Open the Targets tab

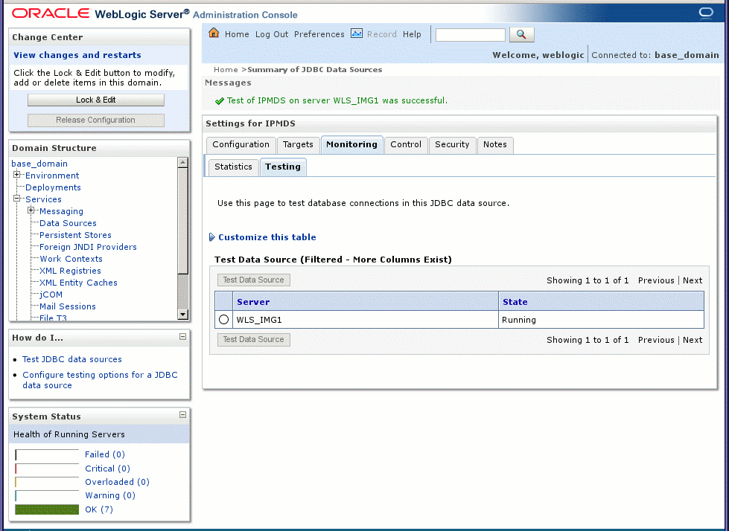tap(298, 144)
